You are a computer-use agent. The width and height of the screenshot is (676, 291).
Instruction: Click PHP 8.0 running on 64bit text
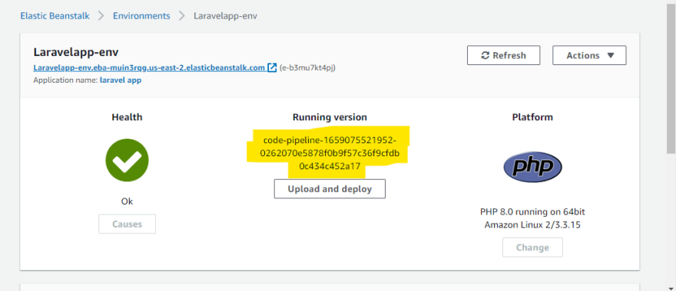coord(532,212)
